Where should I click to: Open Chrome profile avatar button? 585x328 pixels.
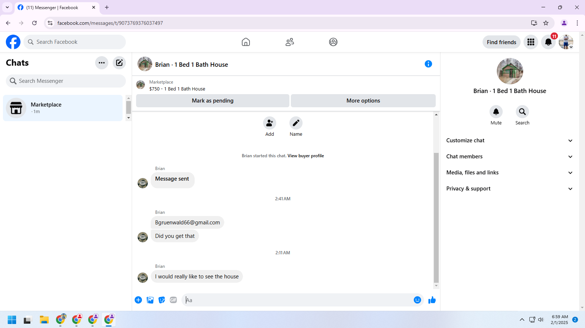(x=564, y=23)
